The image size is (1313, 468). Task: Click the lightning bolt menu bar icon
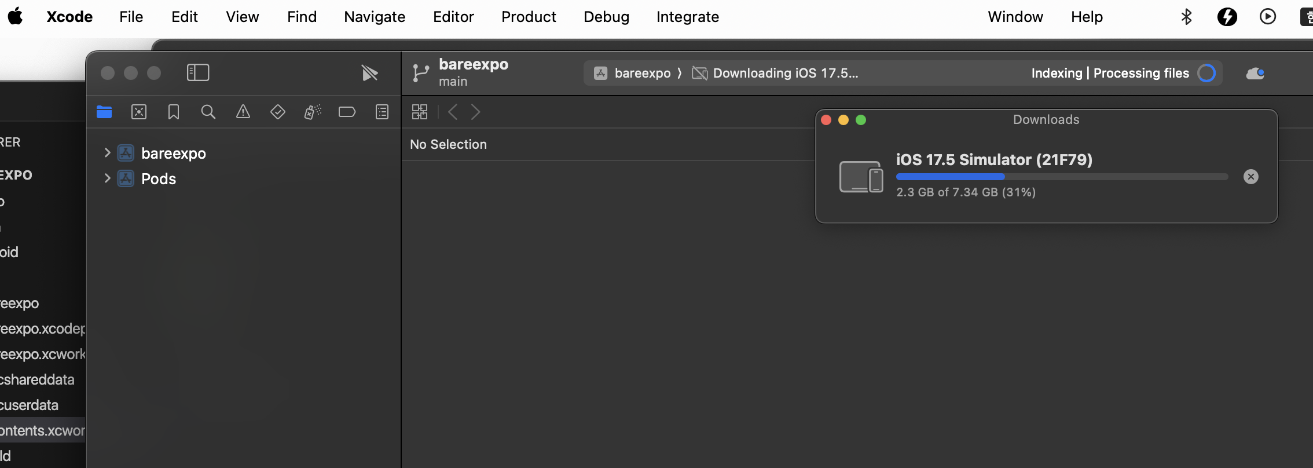pos(1227,17)
